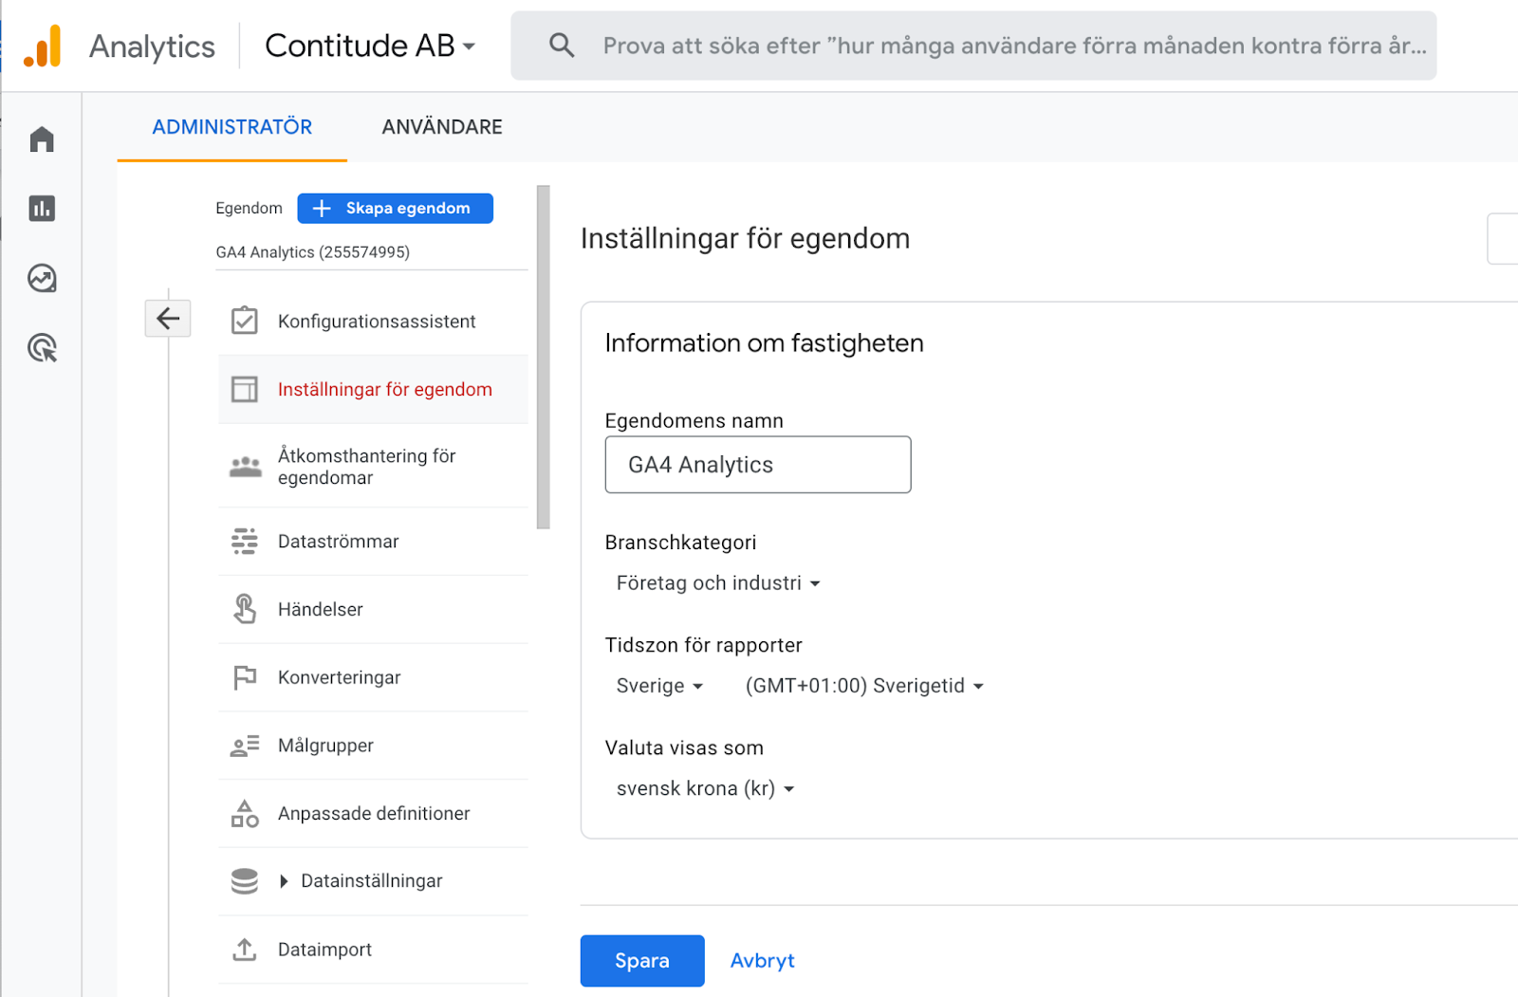Screen dimensions: 1518x997
Task: Open the svensk krona (kr) currency dropdown
Action: tap(705, 788)
